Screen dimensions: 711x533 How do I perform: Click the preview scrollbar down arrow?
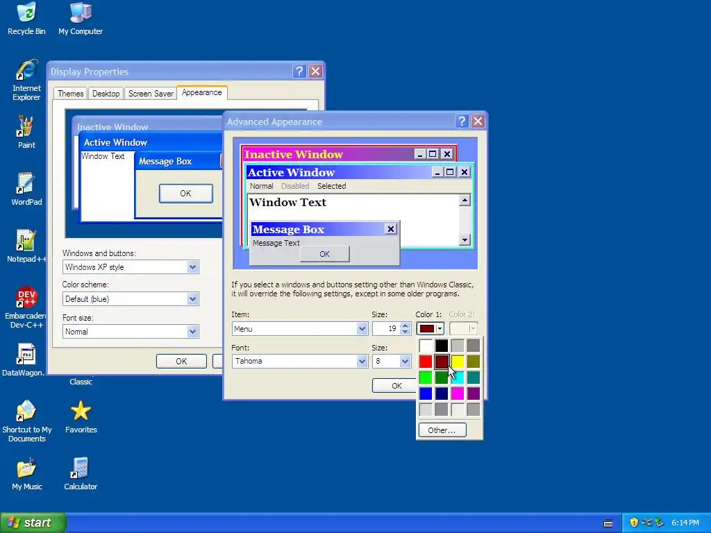pyautogui.click(x=465, y=239)
